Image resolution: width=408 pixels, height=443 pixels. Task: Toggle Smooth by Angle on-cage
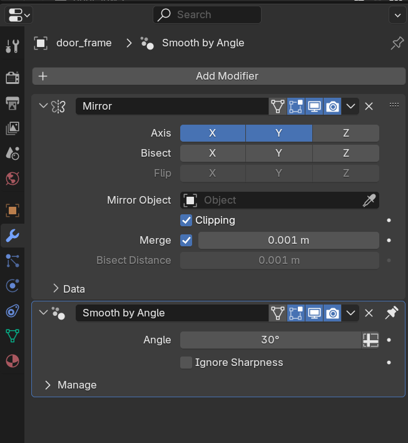pyautogui.click(x=278, y=313)
